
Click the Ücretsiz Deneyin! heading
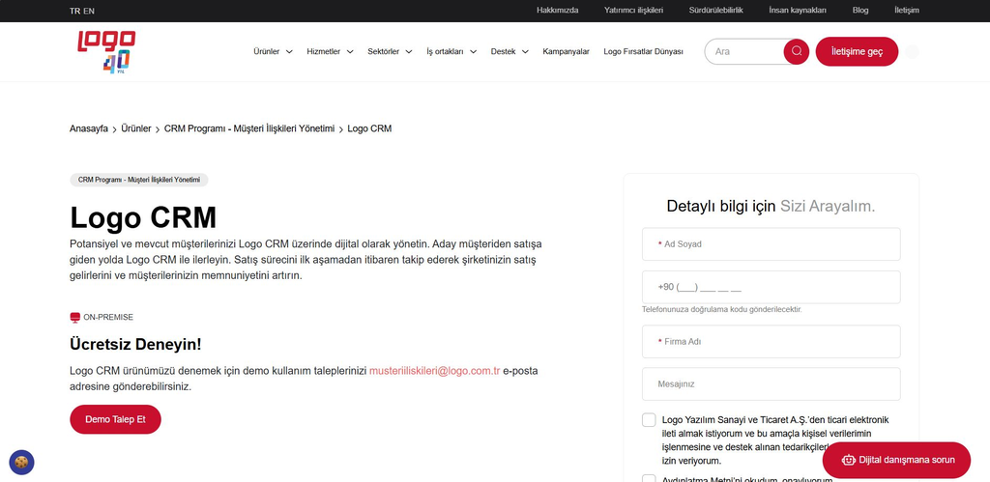[x=135, y=345]
